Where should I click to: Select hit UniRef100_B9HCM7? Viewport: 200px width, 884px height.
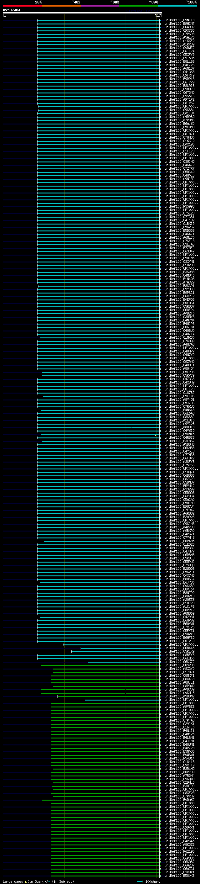[x=179, y=24]
